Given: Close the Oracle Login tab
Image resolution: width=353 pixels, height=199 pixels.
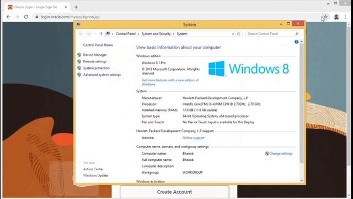Looking at the screenshot, I should tap(66, 7).
